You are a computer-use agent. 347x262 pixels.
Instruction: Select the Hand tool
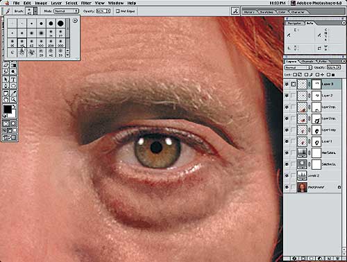pyautogui.click(x=6, y=100)
